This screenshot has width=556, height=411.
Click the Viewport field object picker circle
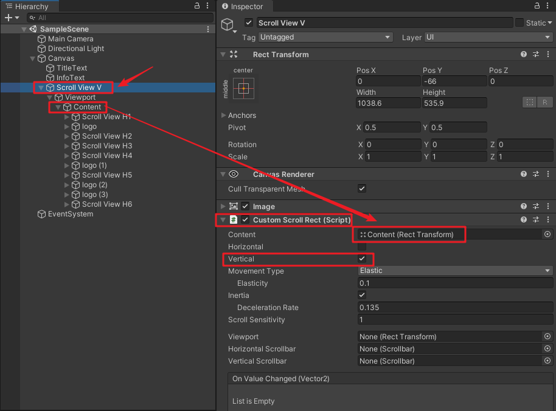pyautogui.click(x=546, y=336)
